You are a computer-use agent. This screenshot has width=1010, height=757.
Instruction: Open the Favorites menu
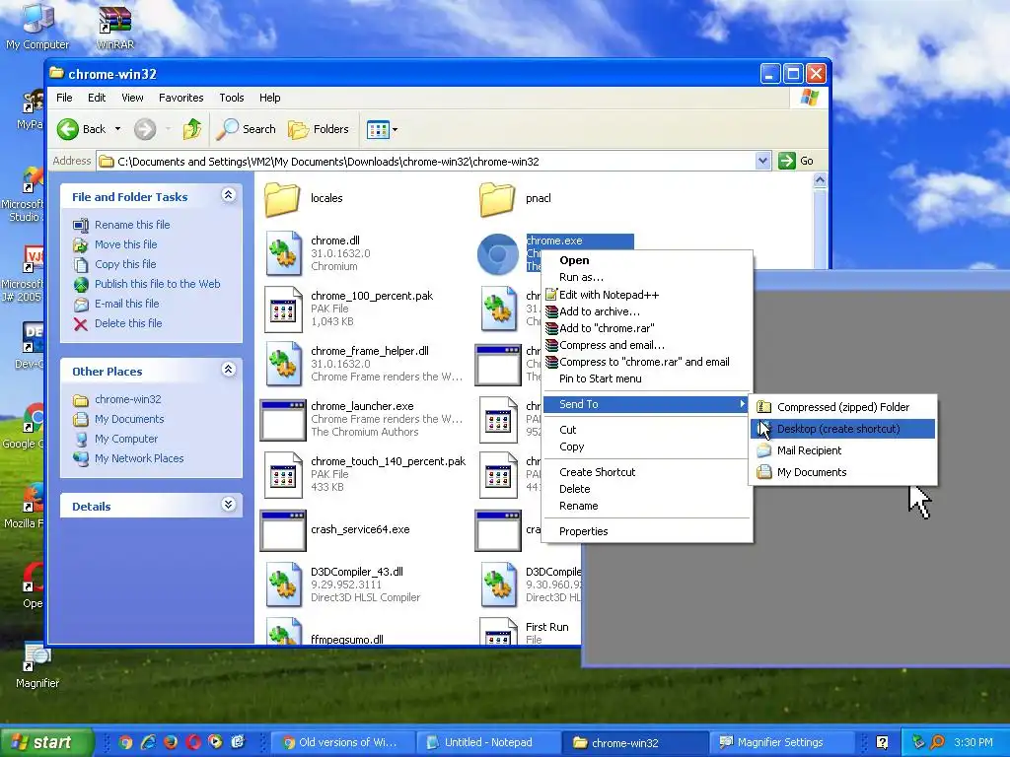pyautogui.click(x=181, y=98)
